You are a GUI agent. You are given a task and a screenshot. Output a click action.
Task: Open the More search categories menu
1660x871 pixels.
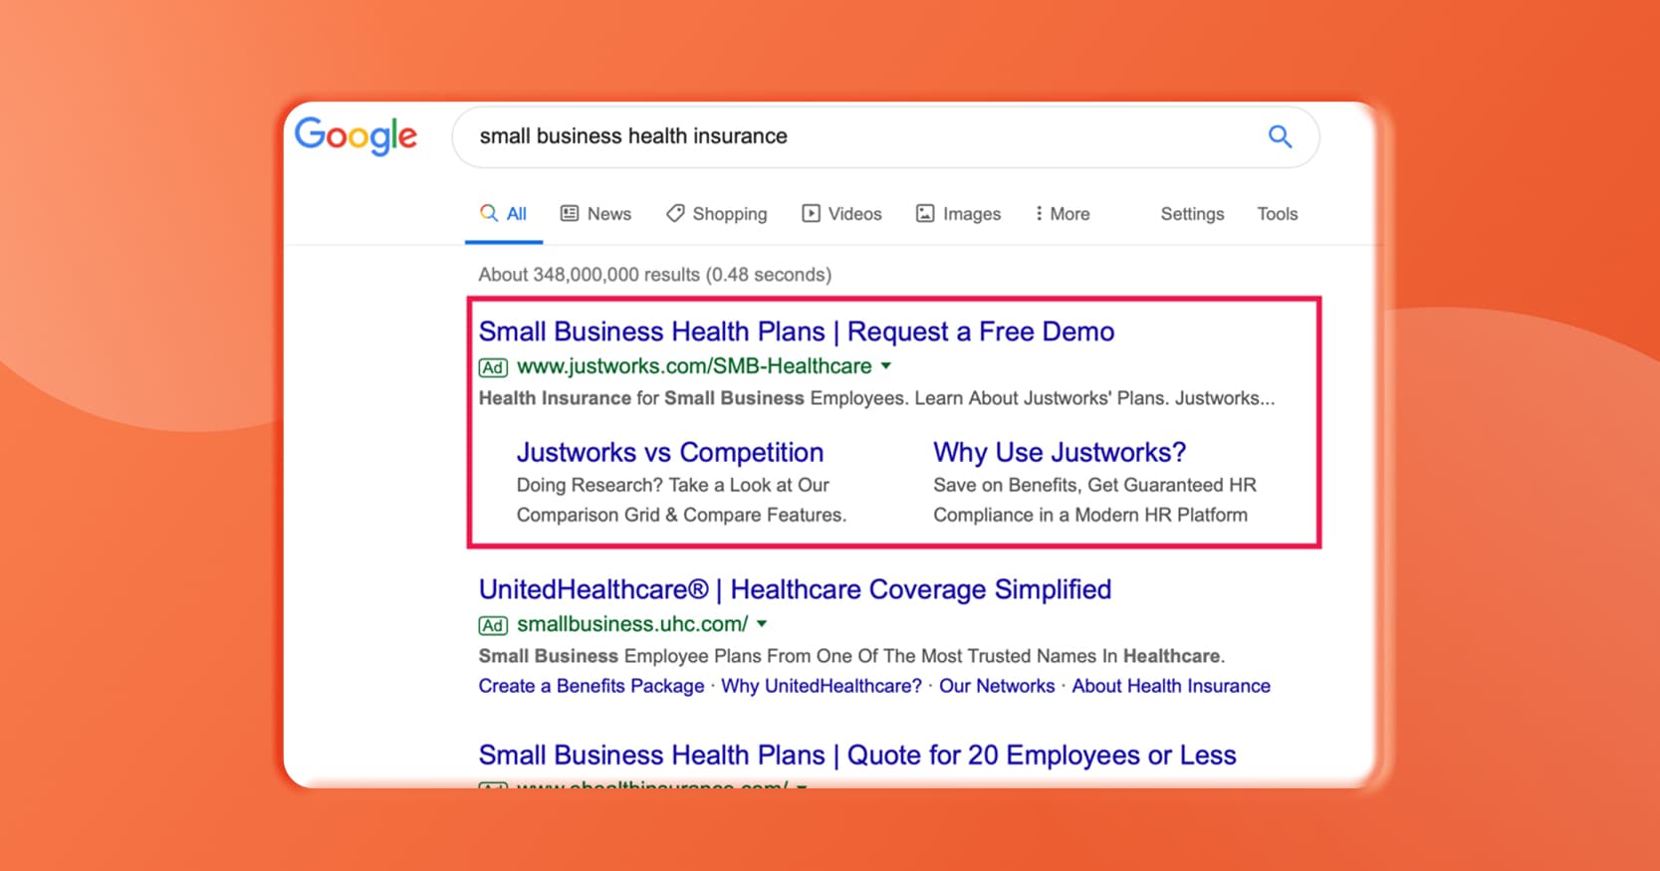point(1063,214)
